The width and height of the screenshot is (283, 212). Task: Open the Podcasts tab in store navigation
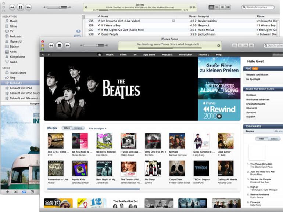[x=167, y=55]
